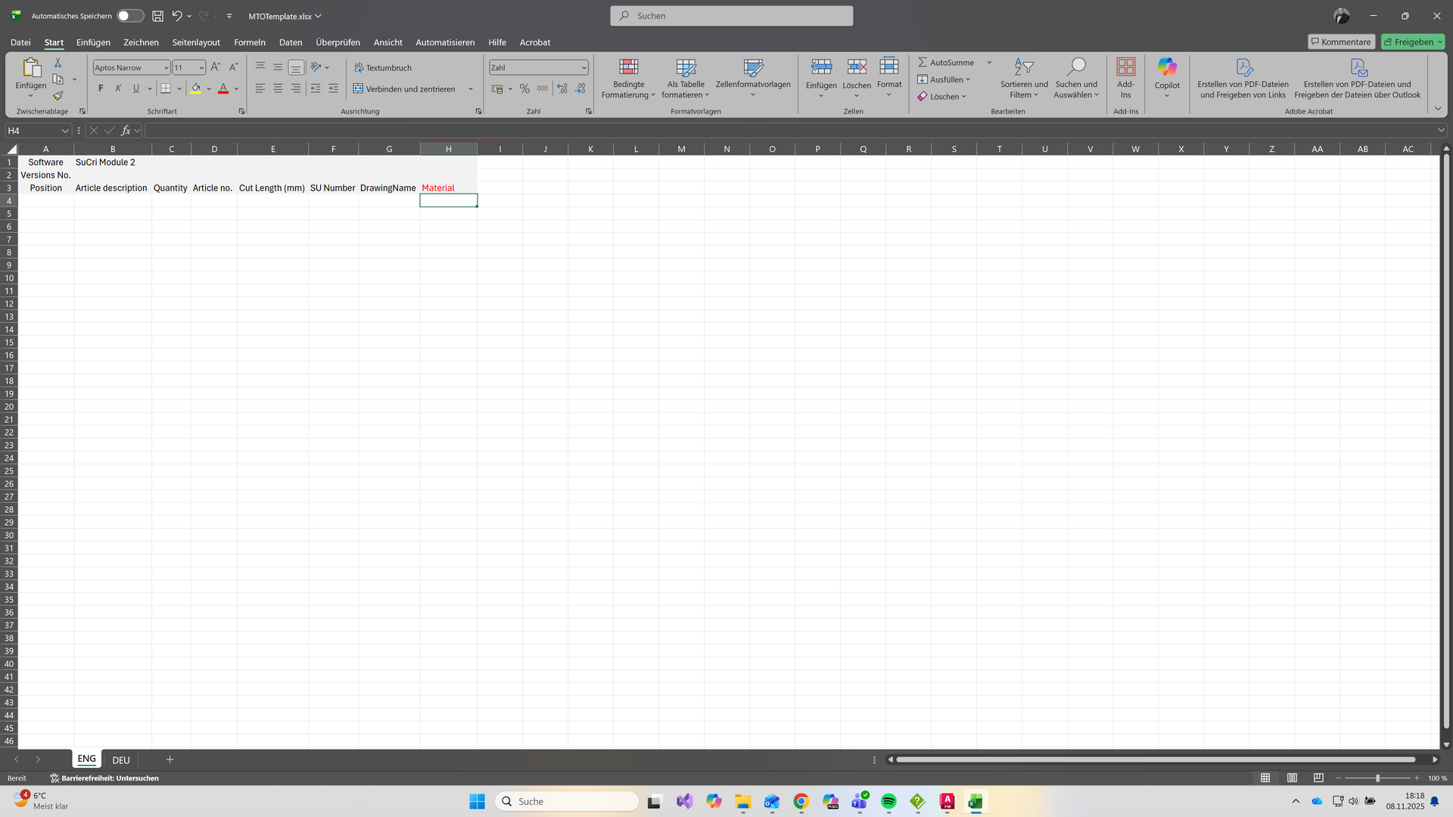Viewport: 1453px width, 817px height.
Task: Select the DEU sheet tab
Action: click(x=121, y=760)
